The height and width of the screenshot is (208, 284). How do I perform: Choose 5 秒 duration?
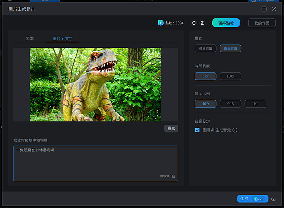[x=205, y=76]
